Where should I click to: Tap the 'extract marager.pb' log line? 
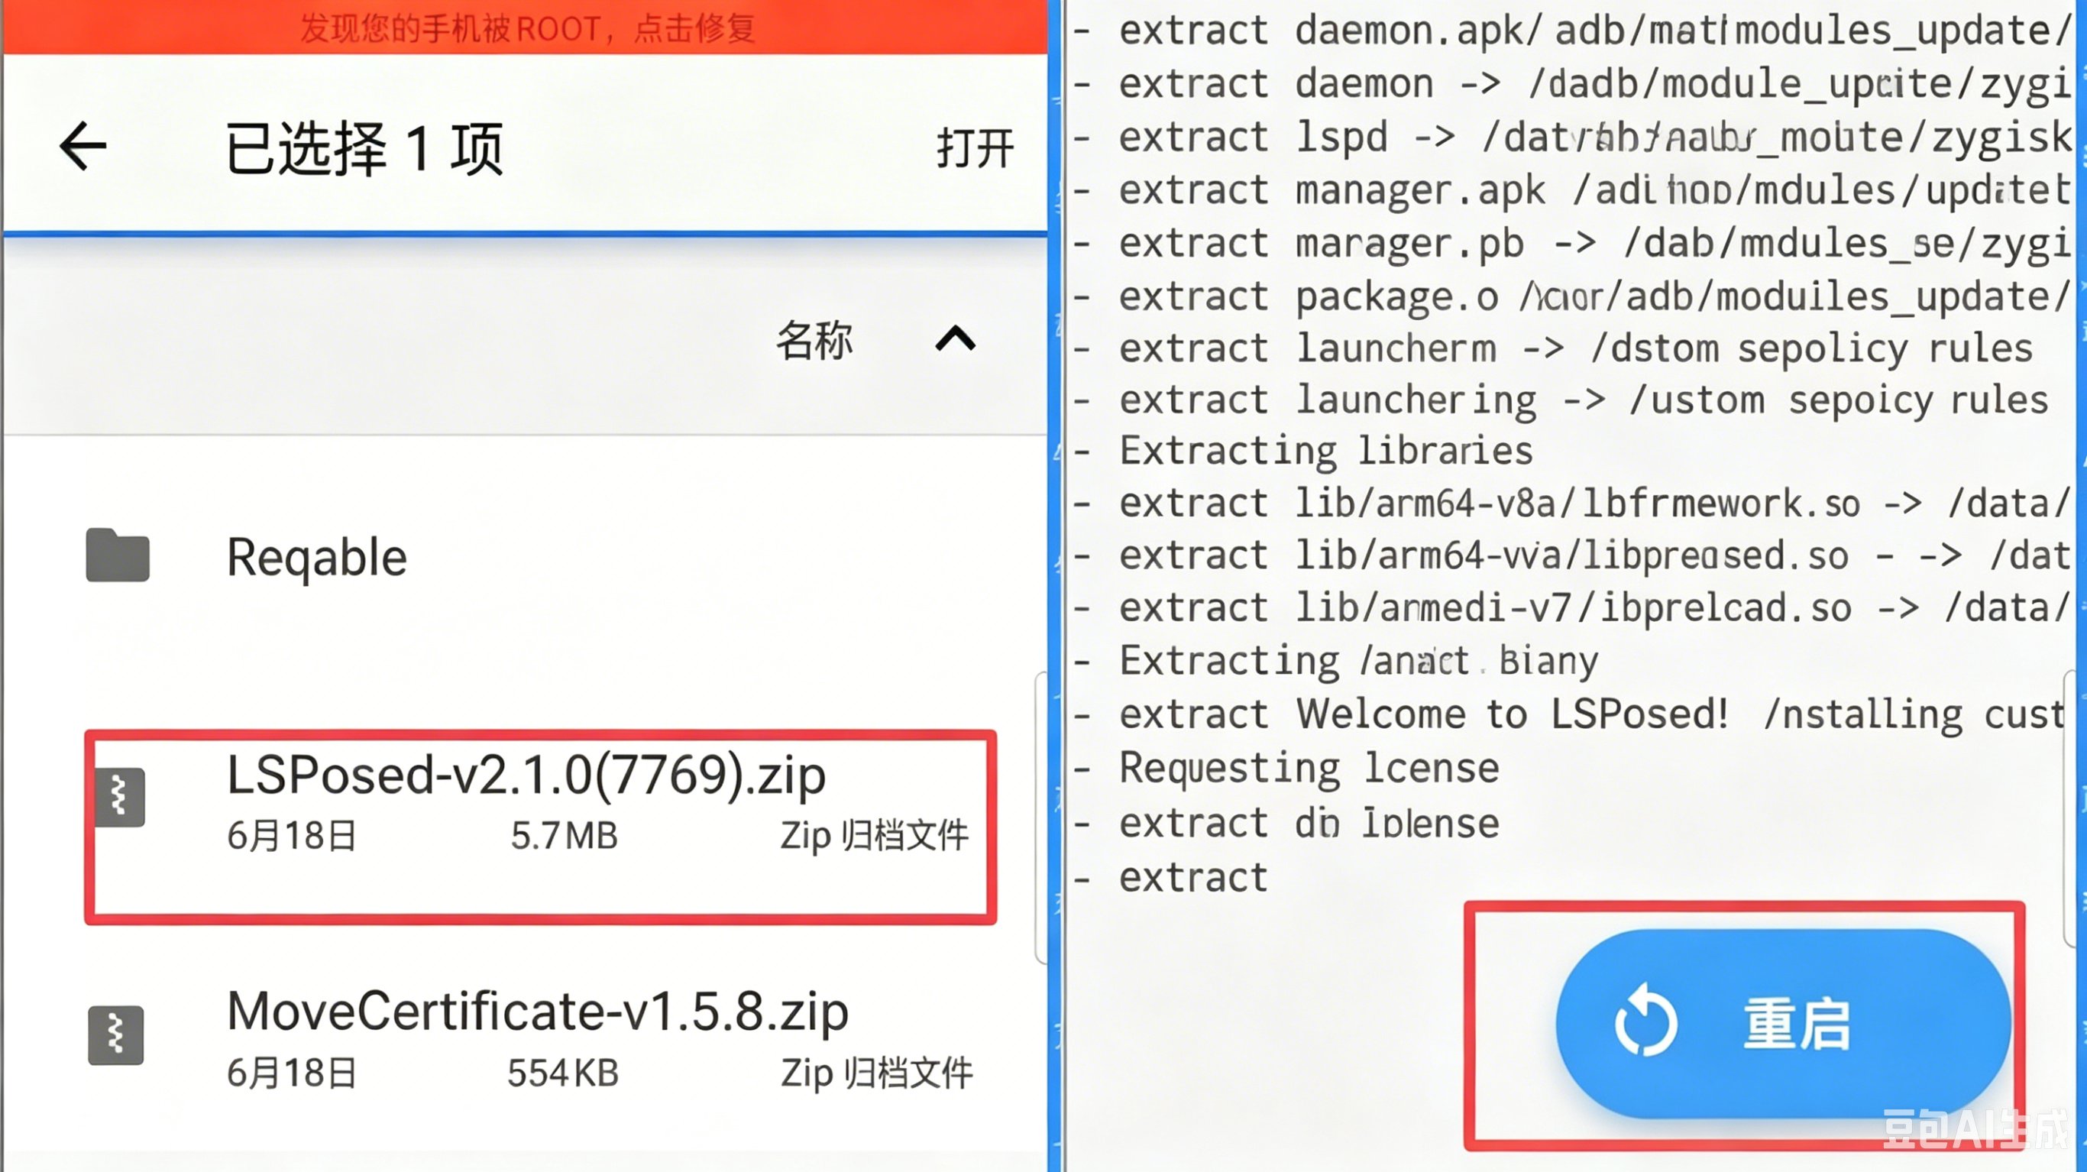[1571, 243]
